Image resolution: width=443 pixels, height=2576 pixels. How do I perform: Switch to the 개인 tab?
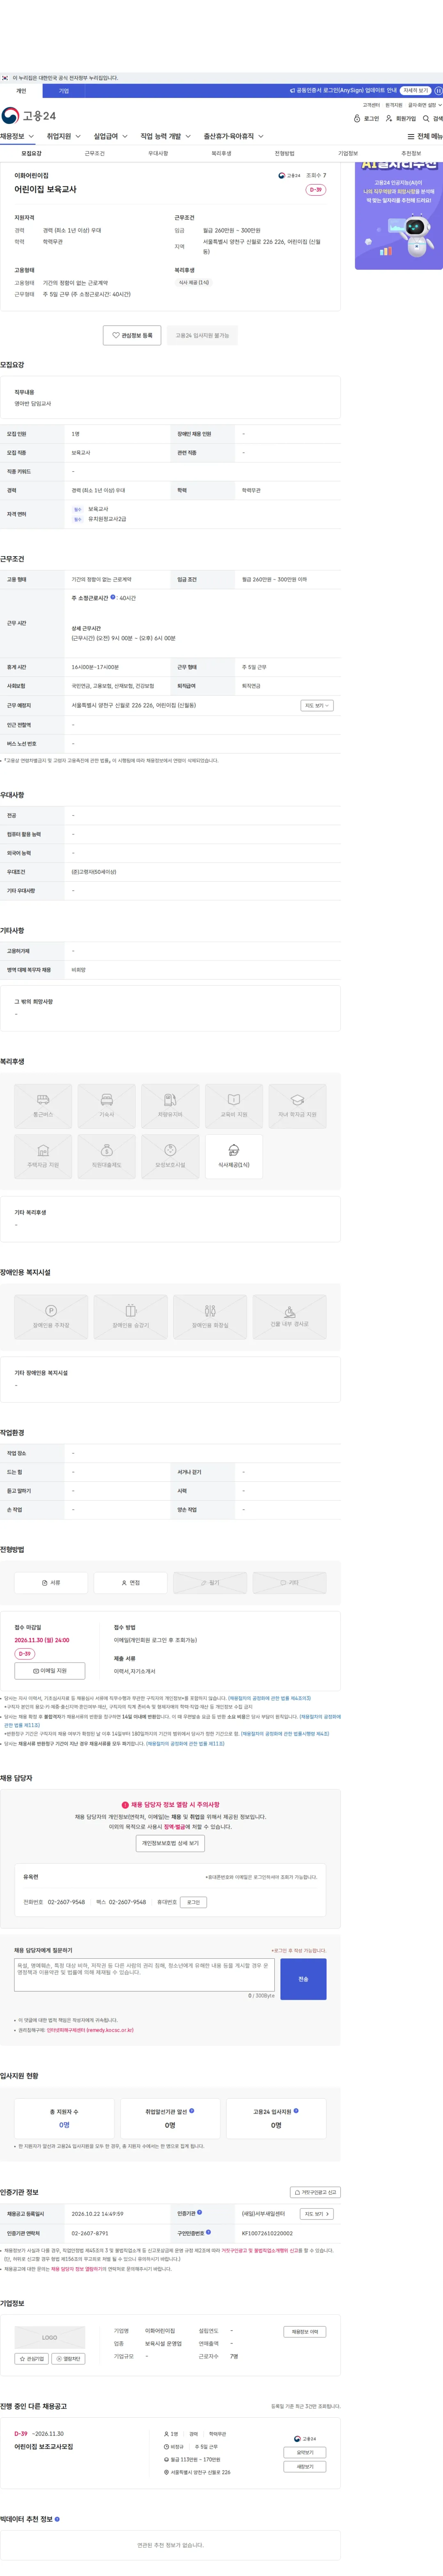[21, 91]
